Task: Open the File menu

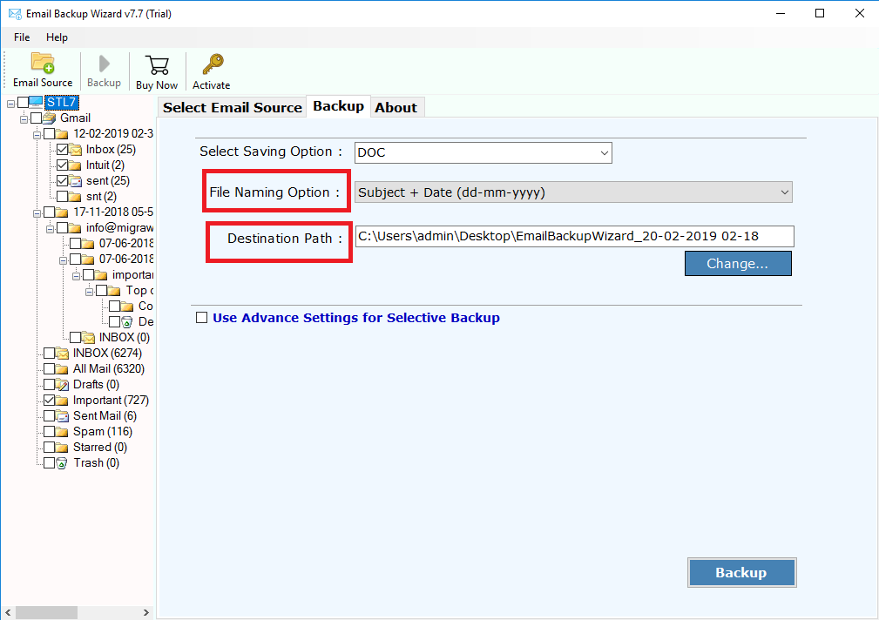Action: 22,37
